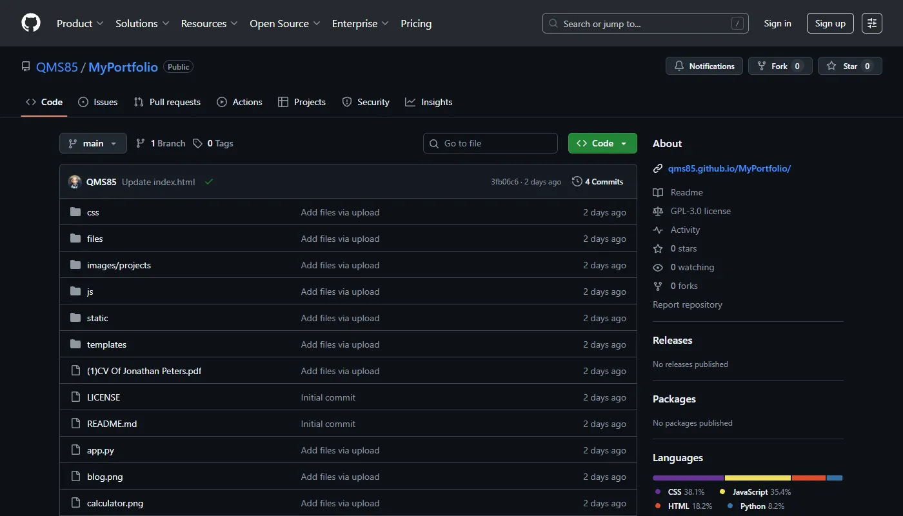The height and width of the screenshot is (516, 903).
Task: Expand the Open Source menu
Action: click(284, 23)
